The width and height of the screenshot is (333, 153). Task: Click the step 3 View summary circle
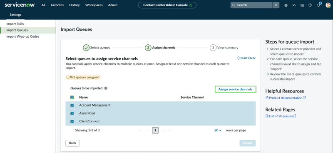point(213,48)
